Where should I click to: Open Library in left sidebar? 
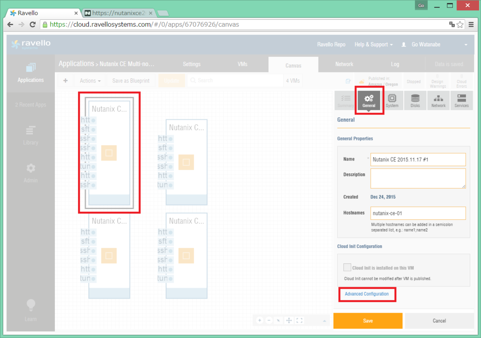(31, 135)
